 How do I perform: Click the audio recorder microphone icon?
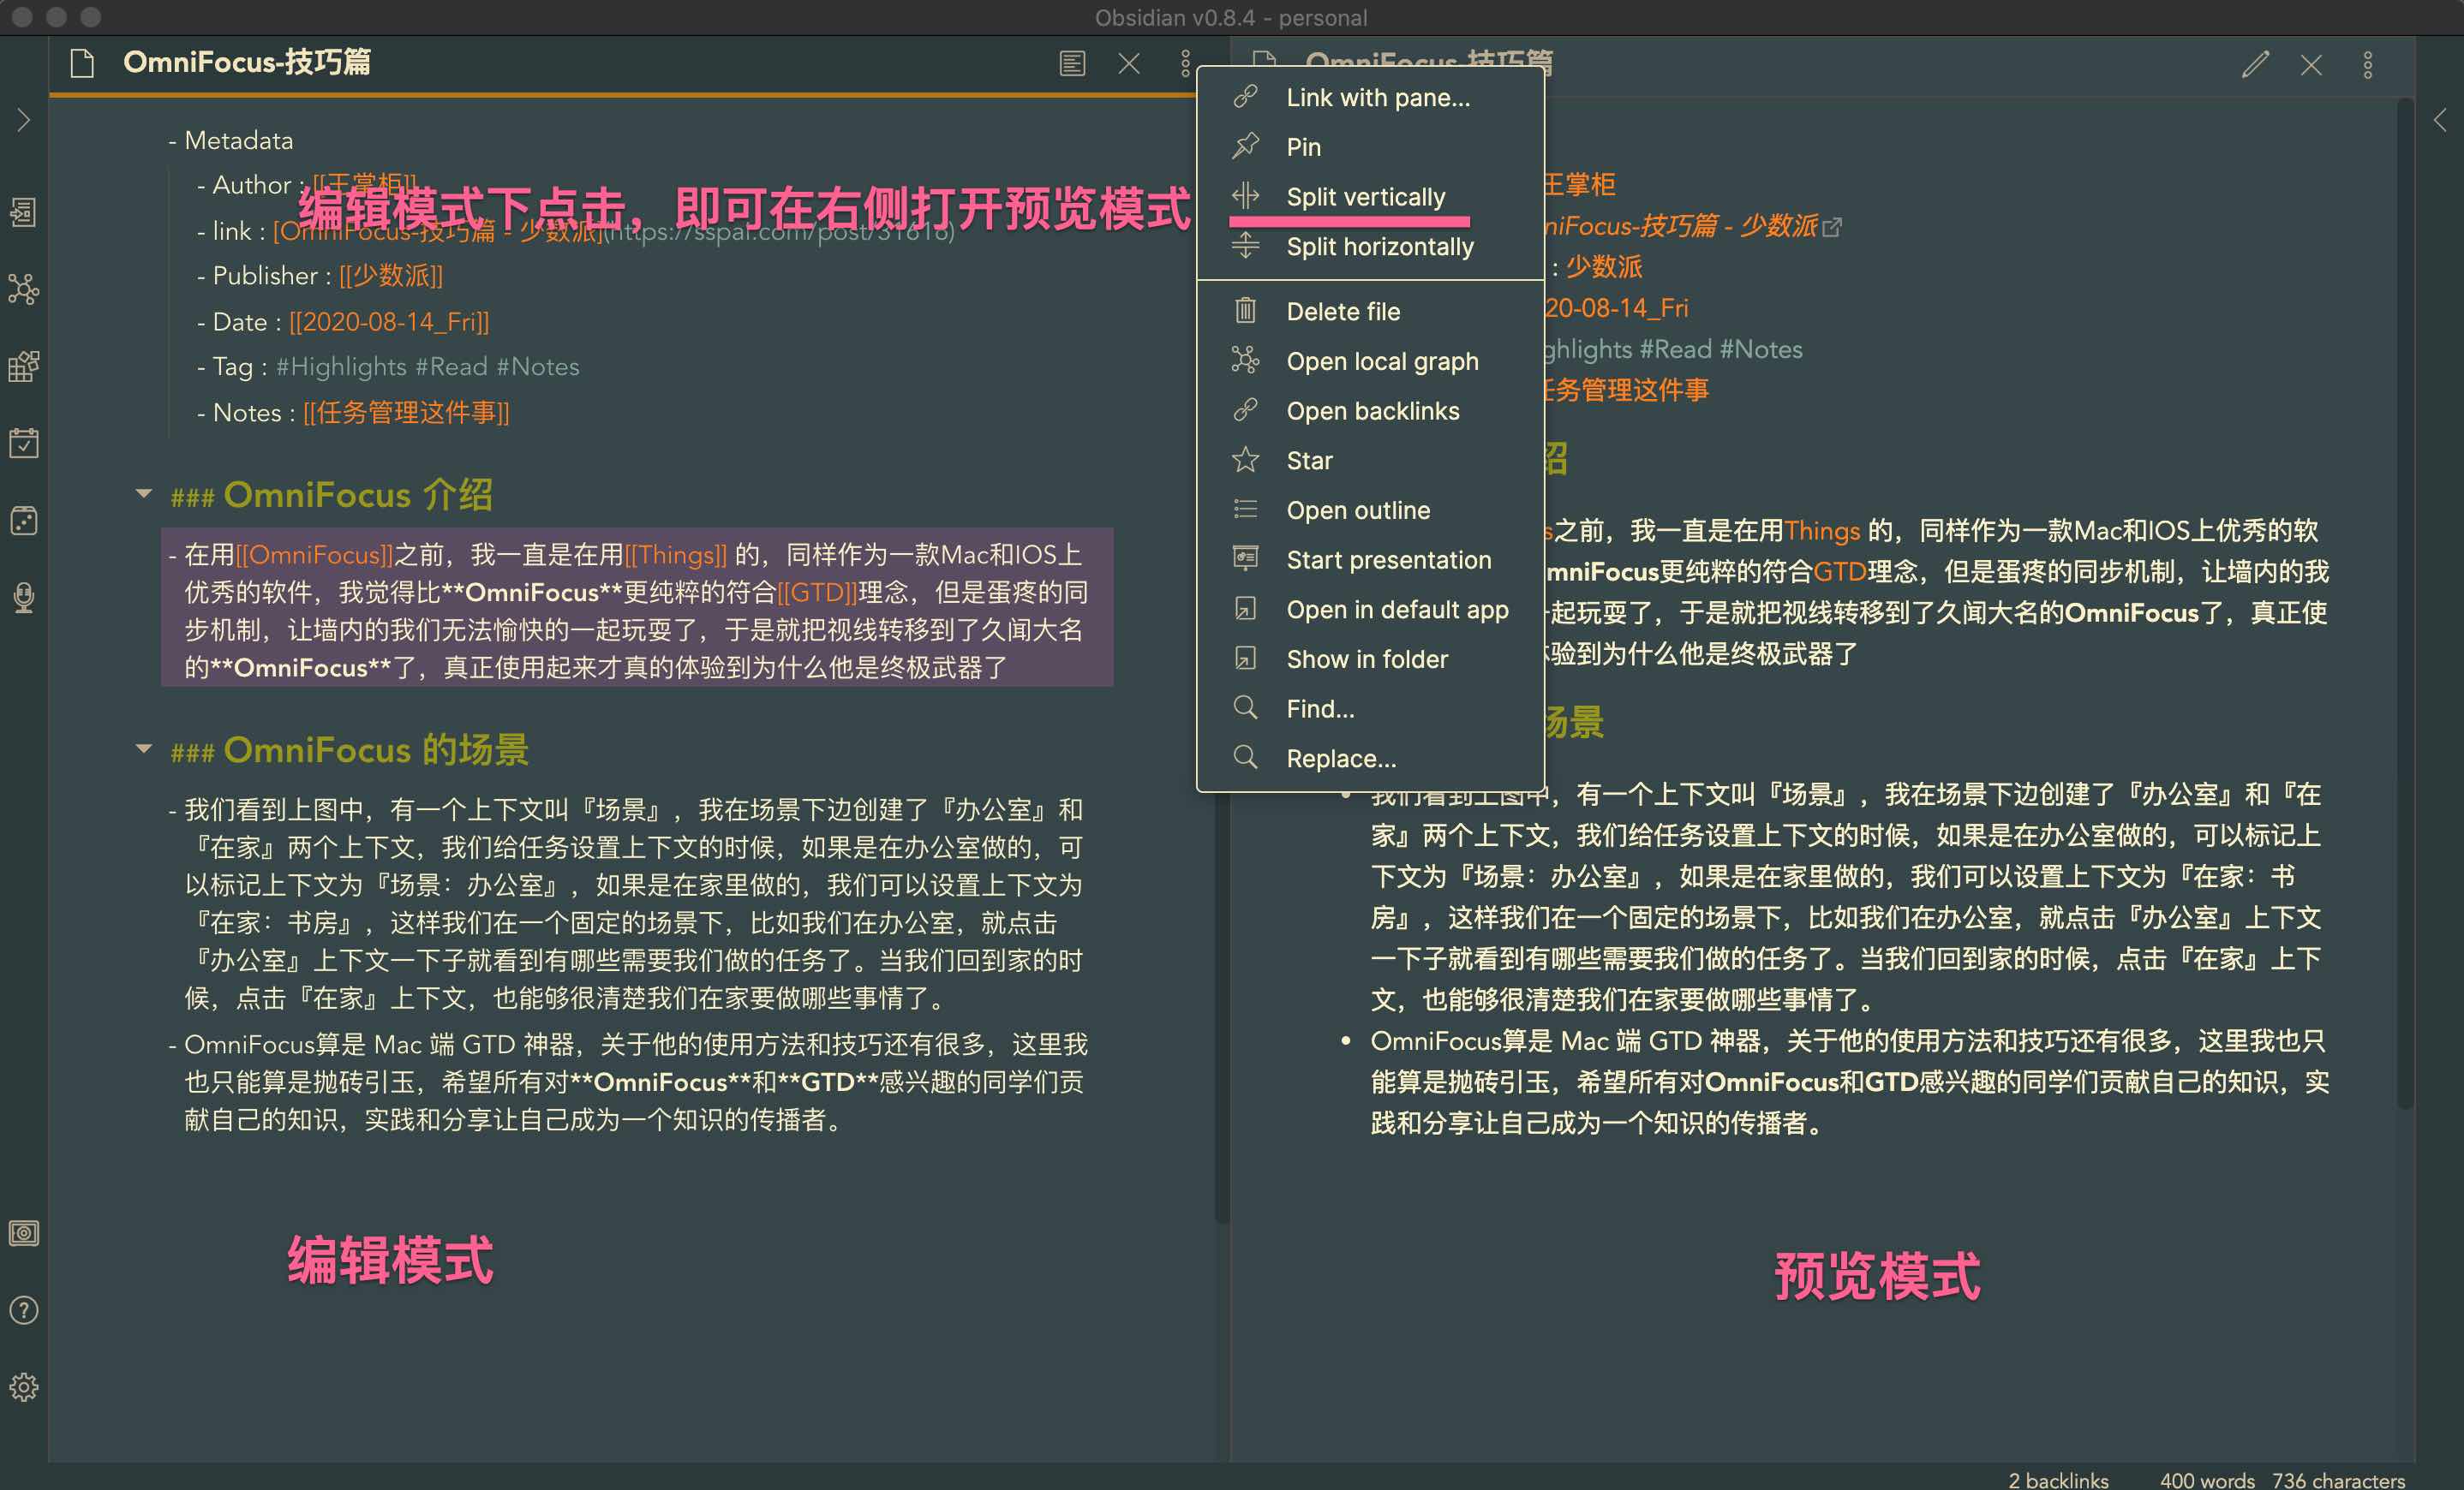pos(24,598)
